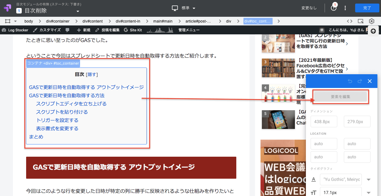Select the element selector tool icon
381x196 pixels.
(x=8, y=21)
